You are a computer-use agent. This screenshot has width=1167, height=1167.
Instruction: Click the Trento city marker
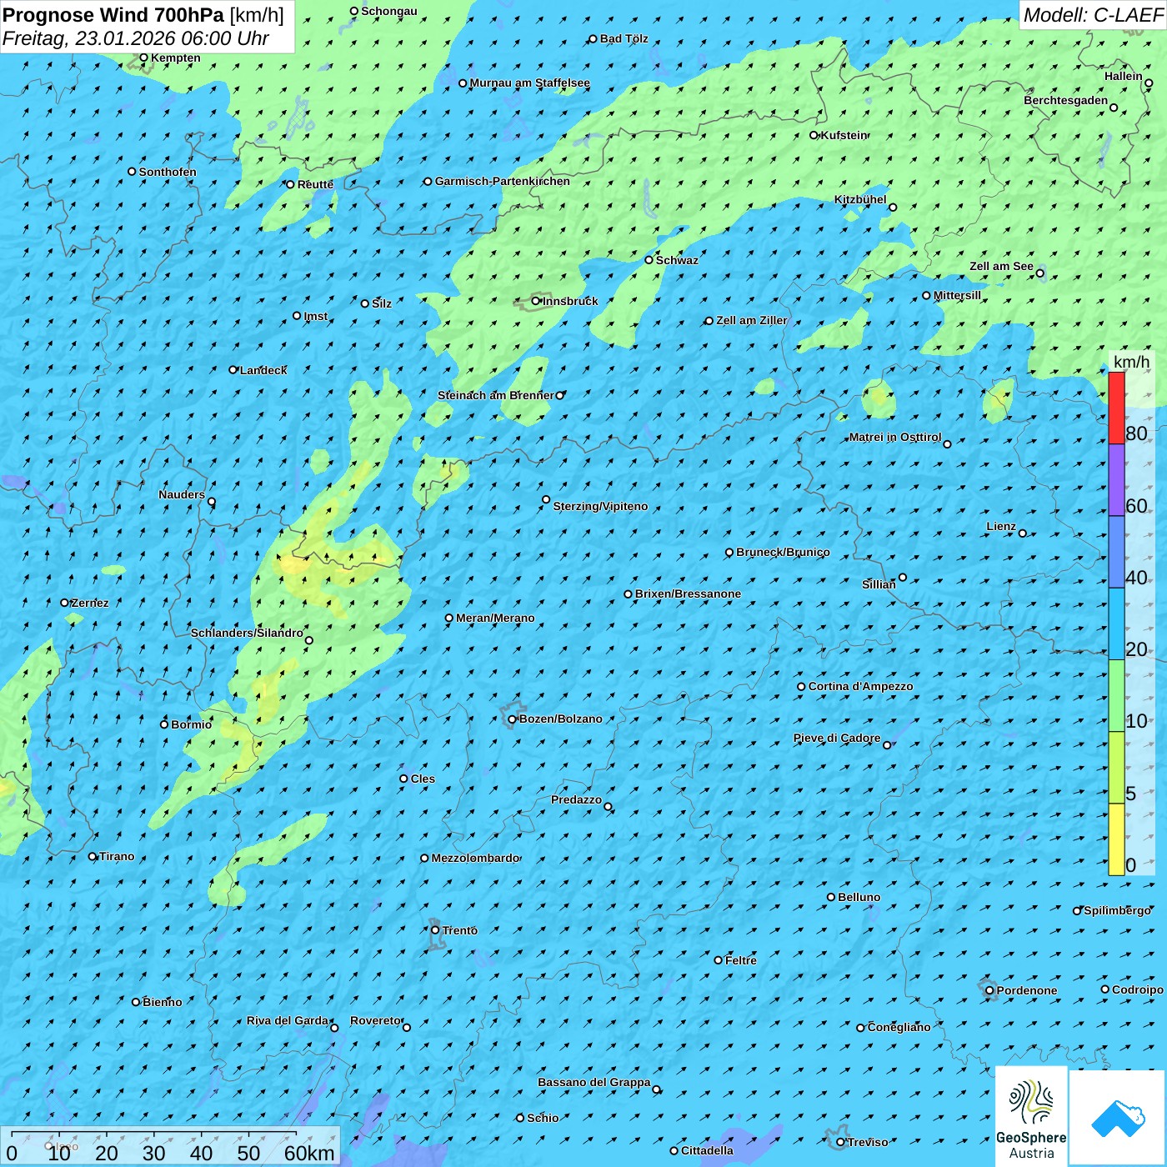pos(435,930)
